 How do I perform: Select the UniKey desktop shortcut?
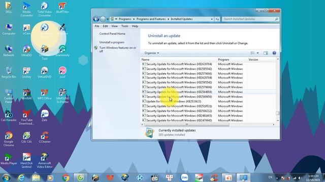click(x=26, y=72)
